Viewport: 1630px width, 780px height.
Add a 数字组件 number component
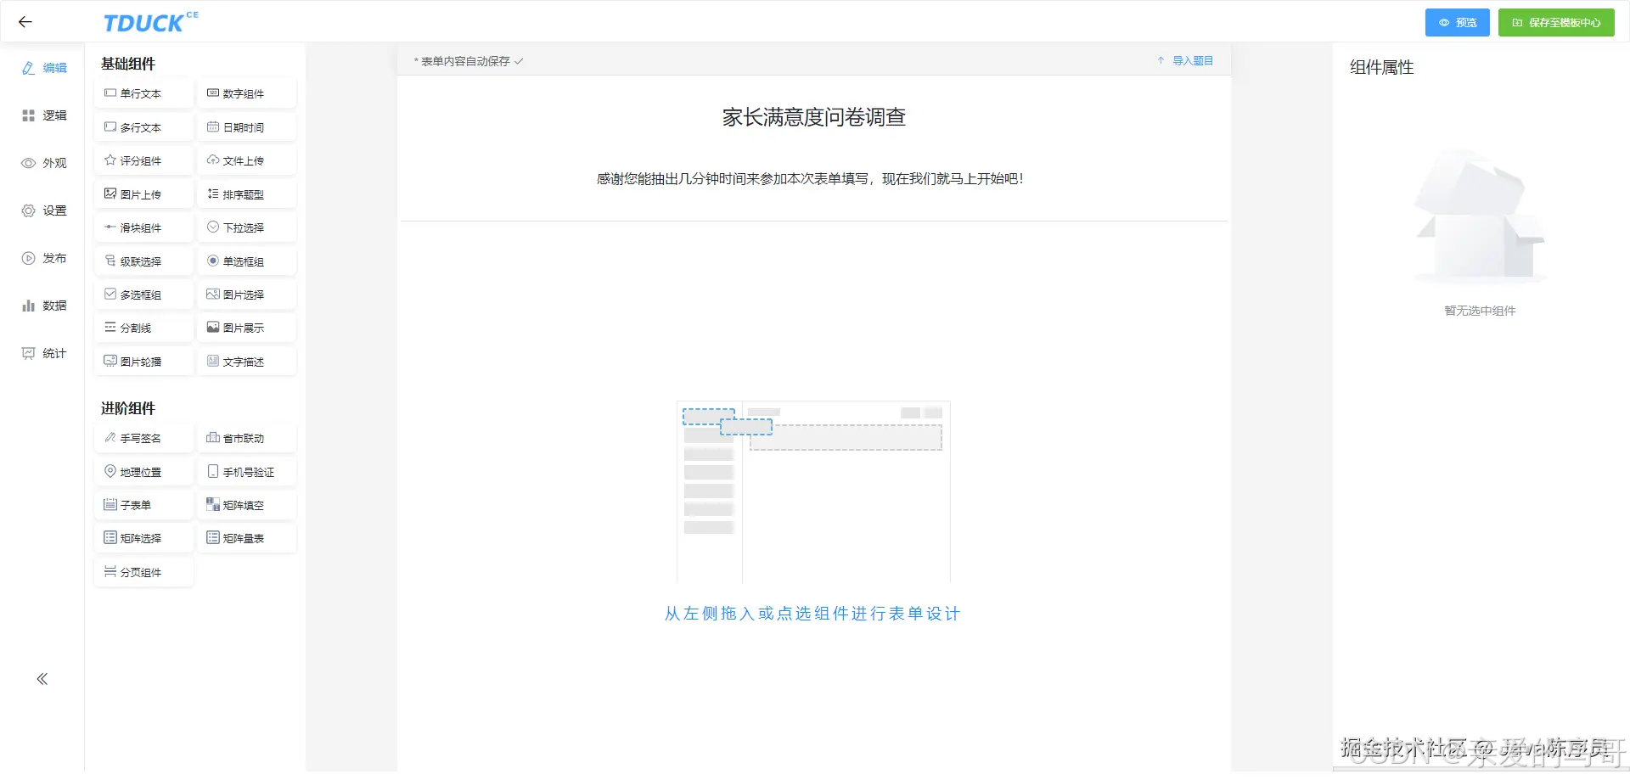(247, 93)
